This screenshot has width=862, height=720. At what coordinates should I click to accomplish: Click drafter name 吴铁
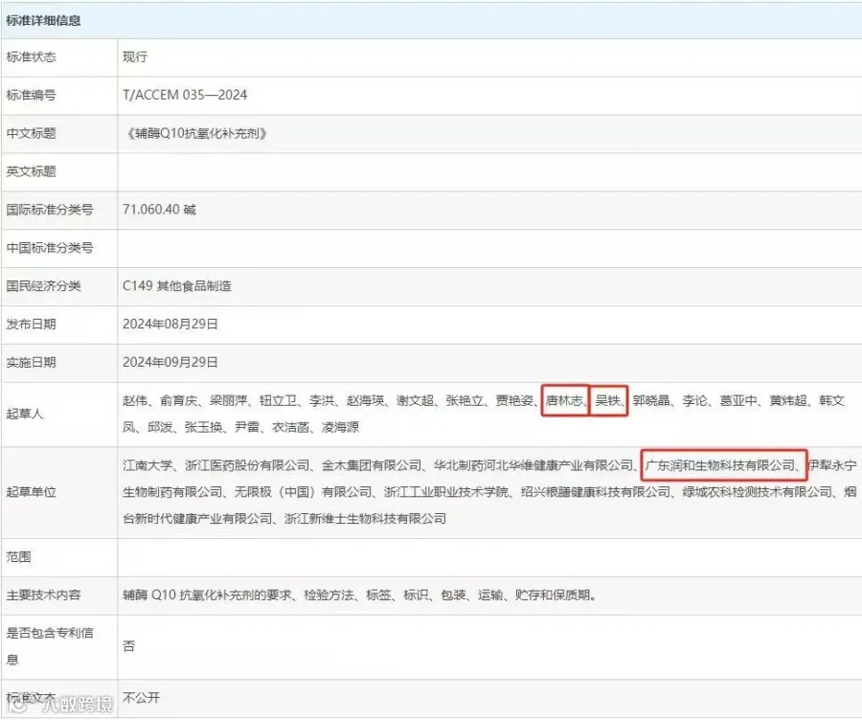pyautogui.click(x=607, y=400)
